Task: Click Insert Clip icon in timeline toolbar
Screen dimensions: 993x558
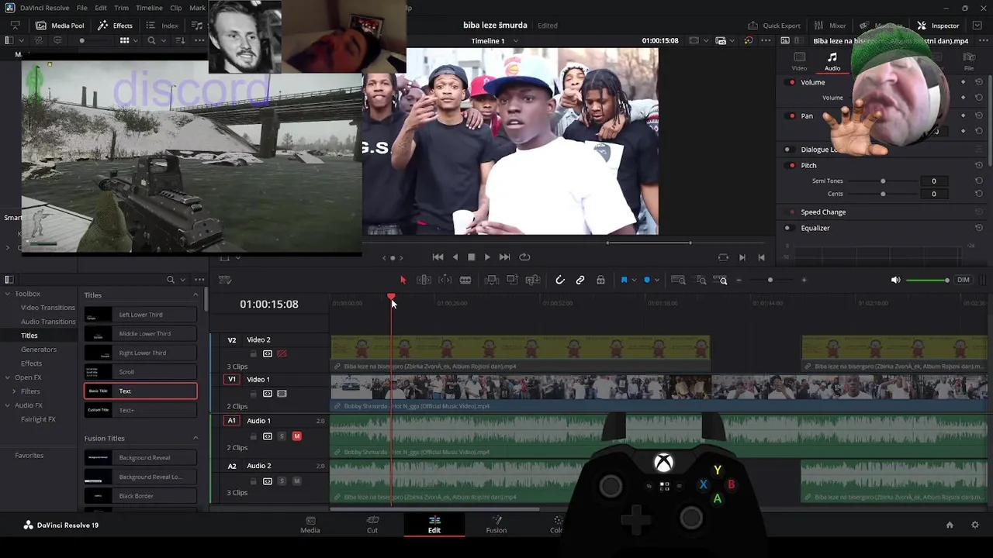Action: (491, 280)
